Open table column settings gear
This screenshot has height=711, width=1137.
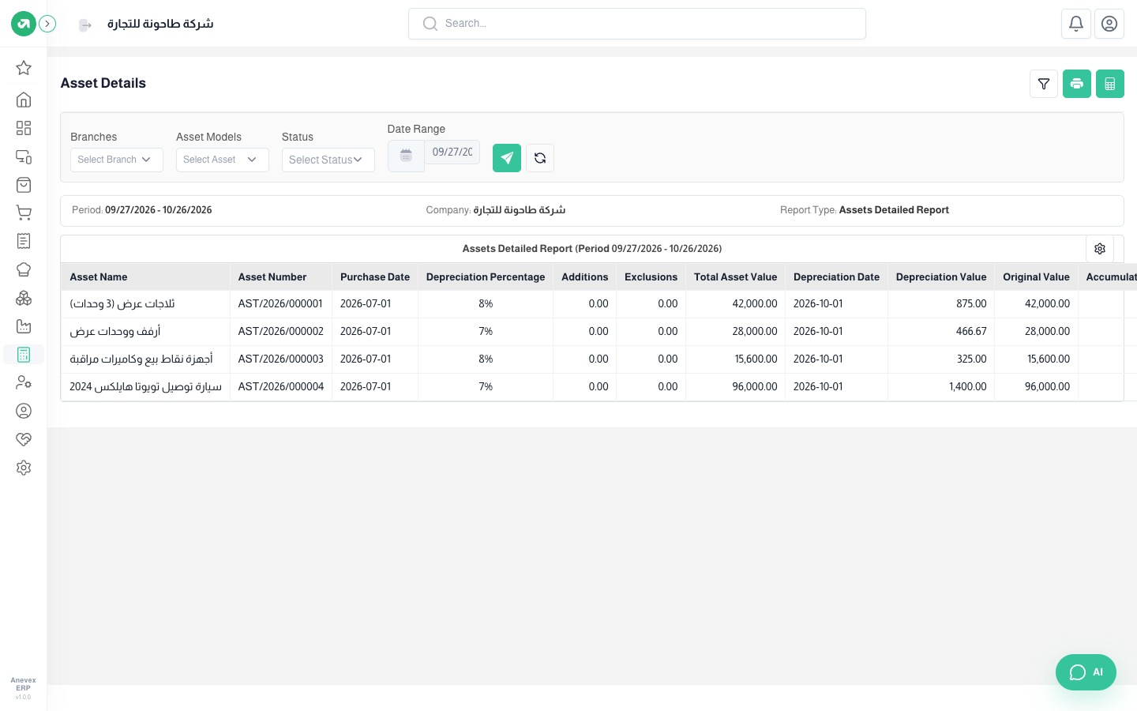[x=1100, y=249]
